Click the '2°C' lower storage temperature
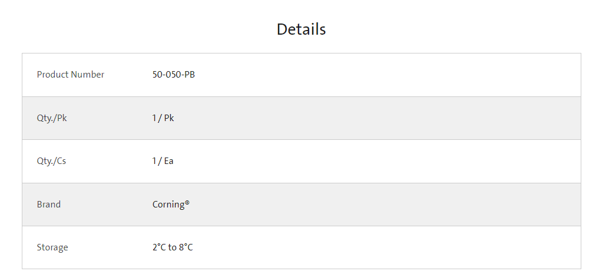 (159, 247)
